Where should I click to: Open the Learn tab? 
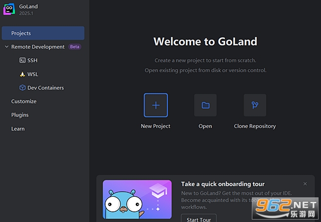[18, 129]
